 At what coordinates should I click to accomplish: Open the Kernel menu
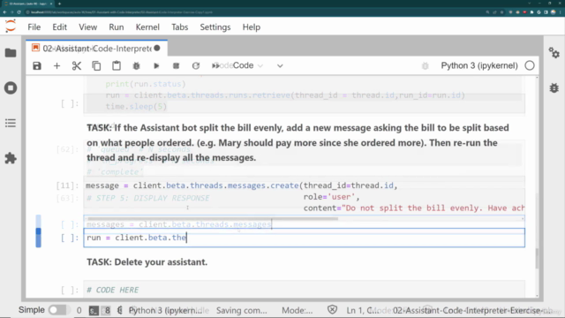coord(147,27)
